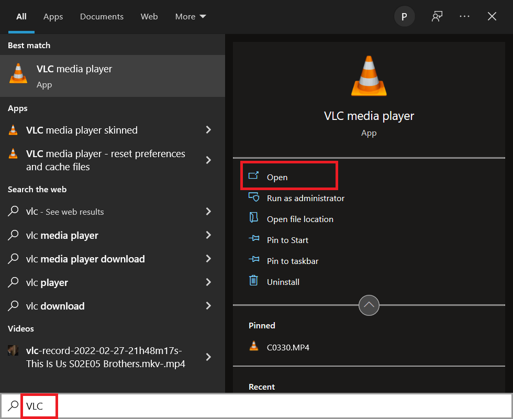513x419 pixels.
Task: Choose Pin to Start
Action: click(x=287, y=240)
